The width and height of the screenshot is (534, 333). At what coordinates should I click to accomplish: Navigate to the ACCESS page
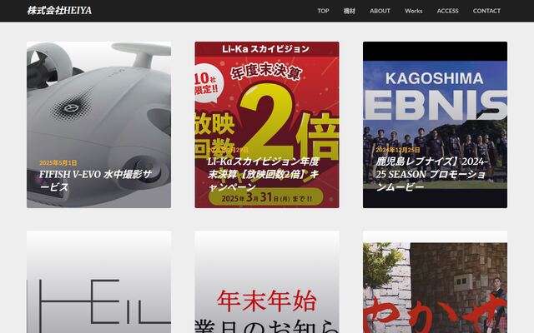[447, 11]
